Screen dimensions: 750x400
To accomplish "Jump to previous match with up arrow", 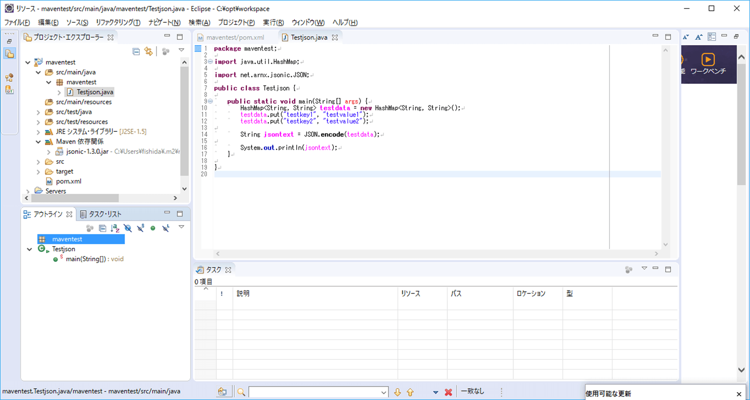I will tap(410, 392).
